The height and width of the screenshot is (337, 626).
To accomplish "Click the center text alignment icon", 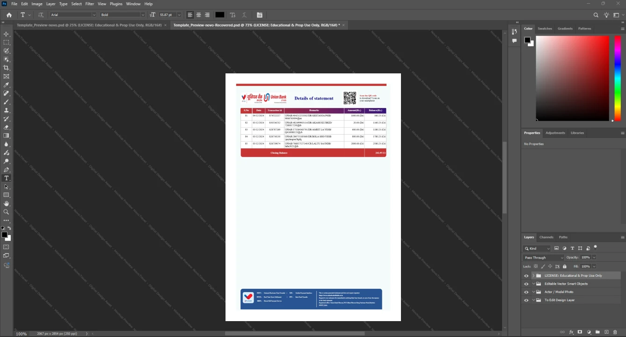I will pyautogui.click(x=198, y=15).
